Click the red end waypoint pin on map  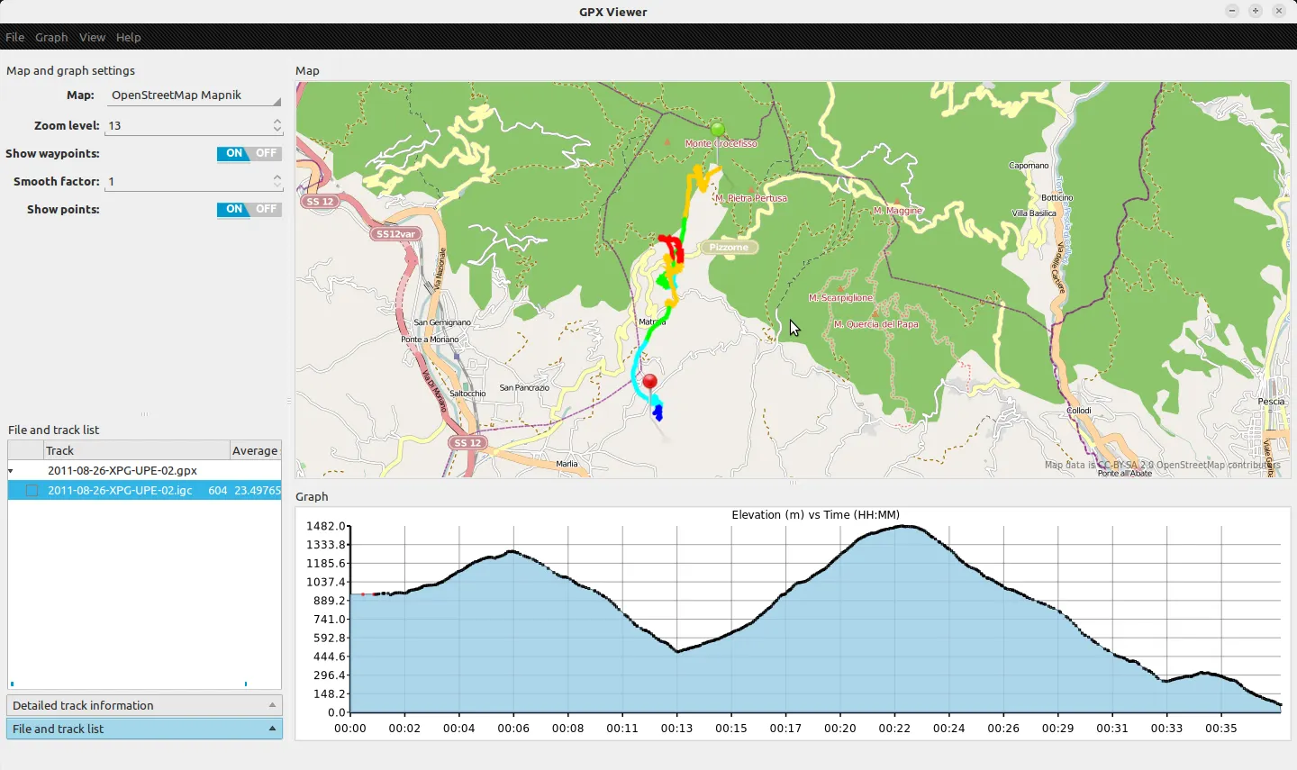(x=649, y=383)
